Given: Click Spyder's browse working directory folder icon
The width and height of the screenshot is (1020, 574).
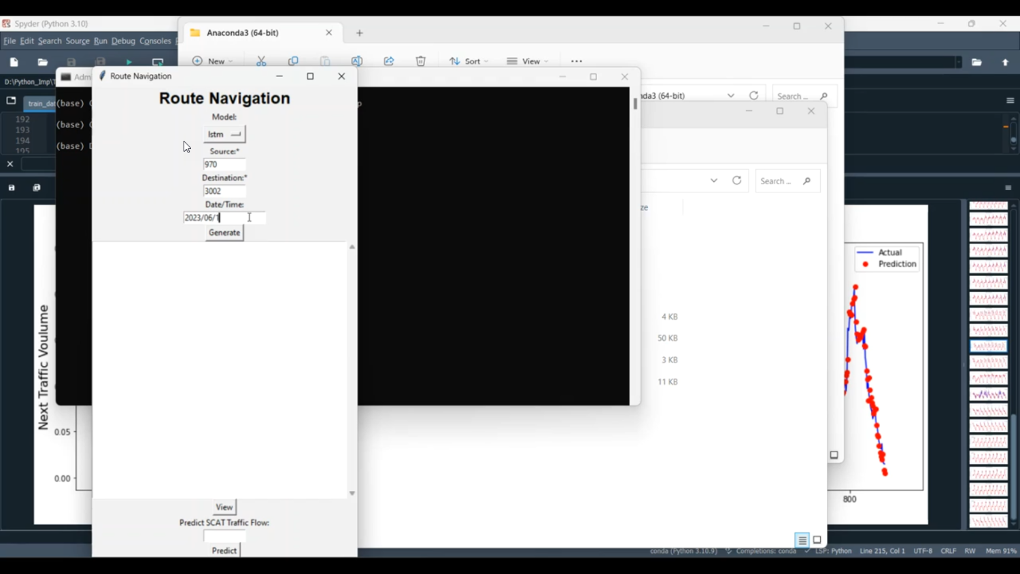Looking at the screenshot, I should tap(977, 63).
